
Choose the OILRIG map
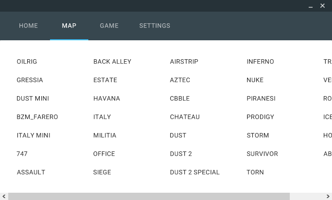pyautogui.click(x=27, y=62)
